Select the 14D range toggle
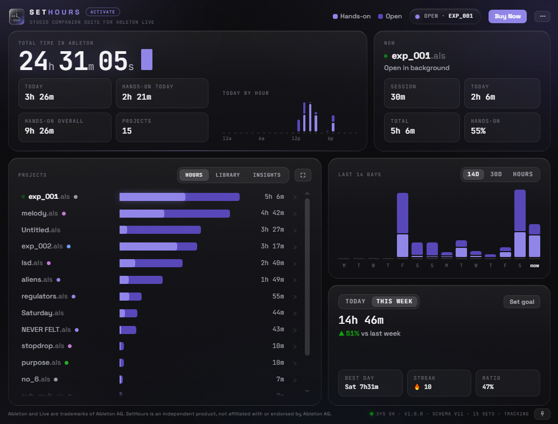The height and width of the screenshot is (424, 558). tap(473, 174)
